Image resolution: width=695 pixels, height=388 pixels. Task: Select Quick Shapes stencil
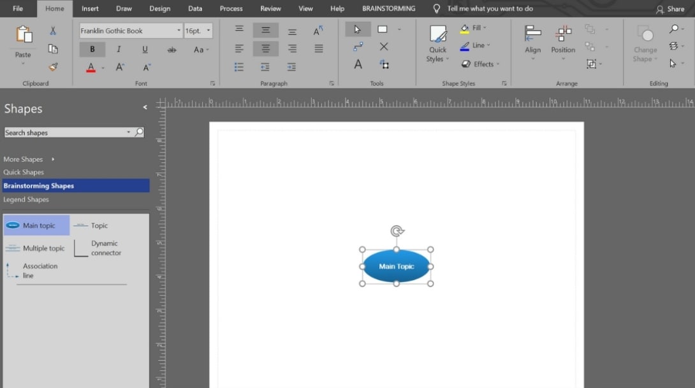[x=24, y=172]
